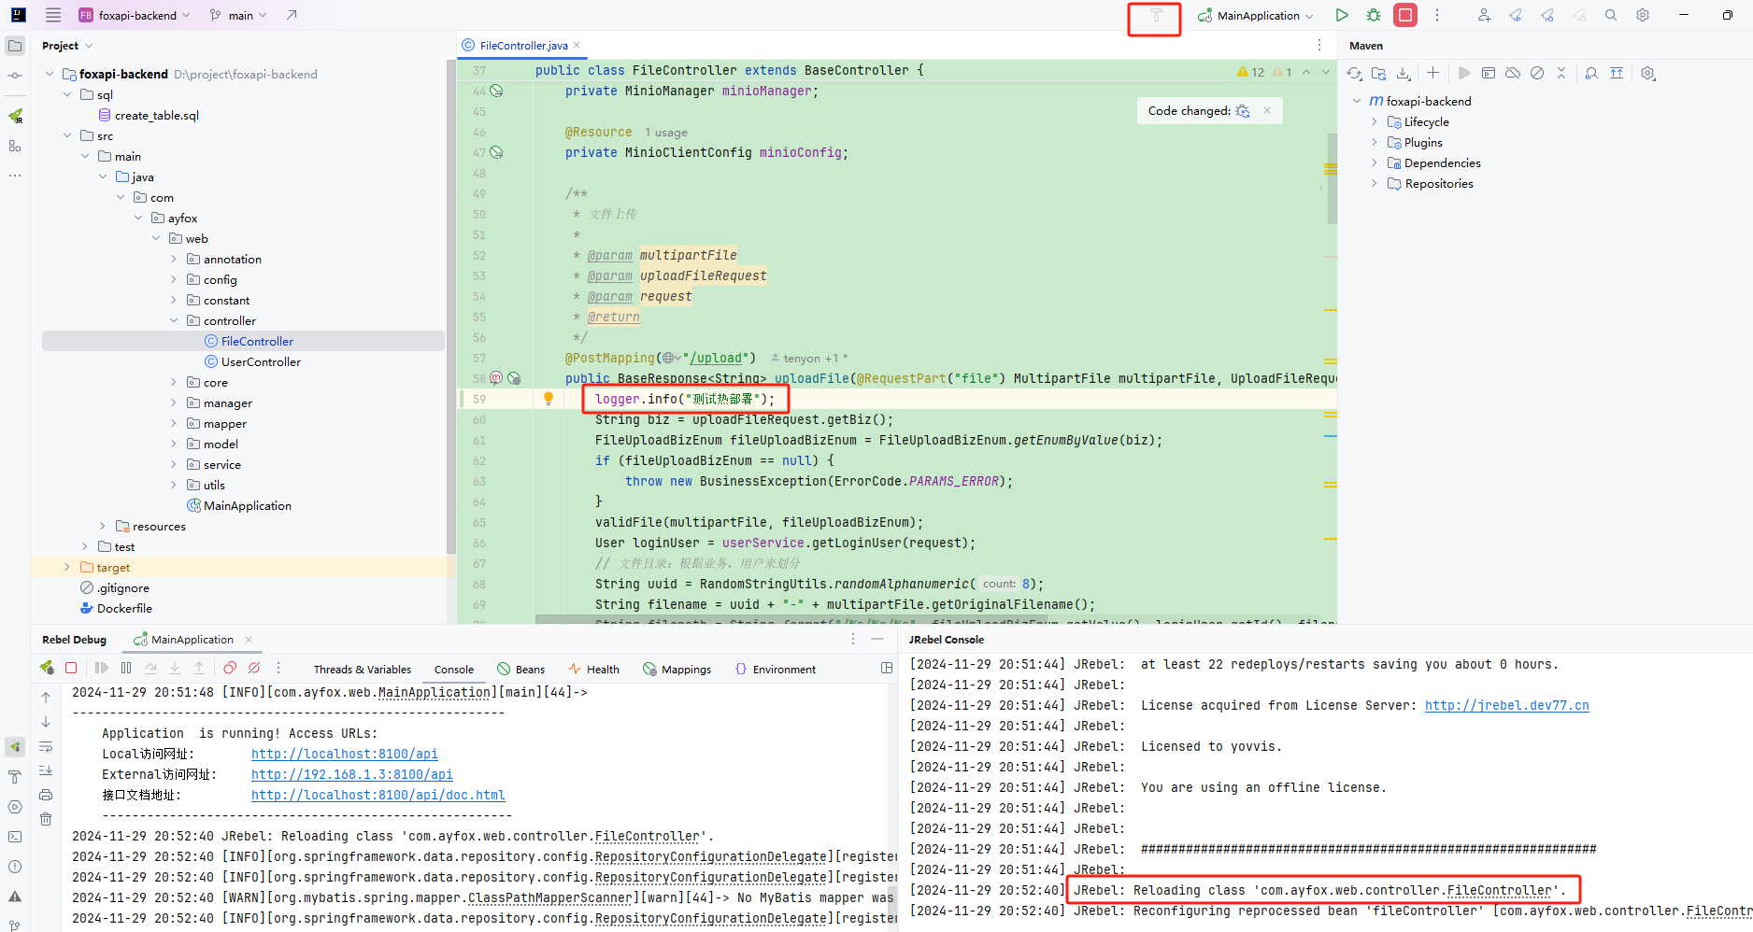Screen dimensions: 1753x932
Task: Click Maven download sources icon
Action: 1404,74
